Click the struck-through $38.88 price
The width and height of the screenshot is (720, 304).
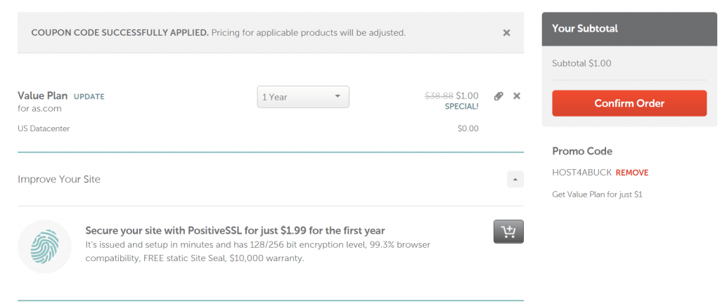439,95
